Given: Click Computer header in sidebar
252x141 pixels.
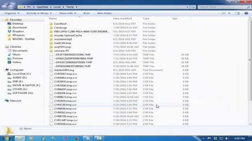Looking at the screenshot, I should pos(17,70).
